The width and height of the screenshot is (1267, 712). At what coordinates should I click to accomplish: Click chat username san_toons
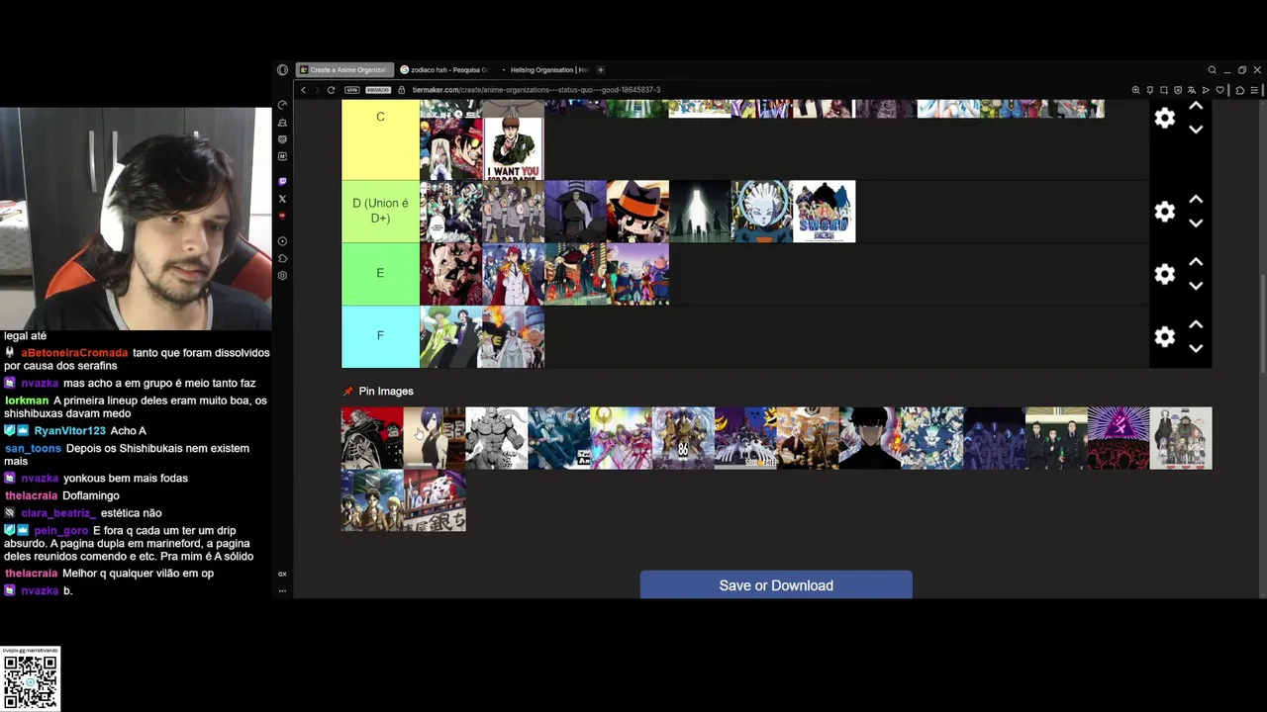(33, 449)
